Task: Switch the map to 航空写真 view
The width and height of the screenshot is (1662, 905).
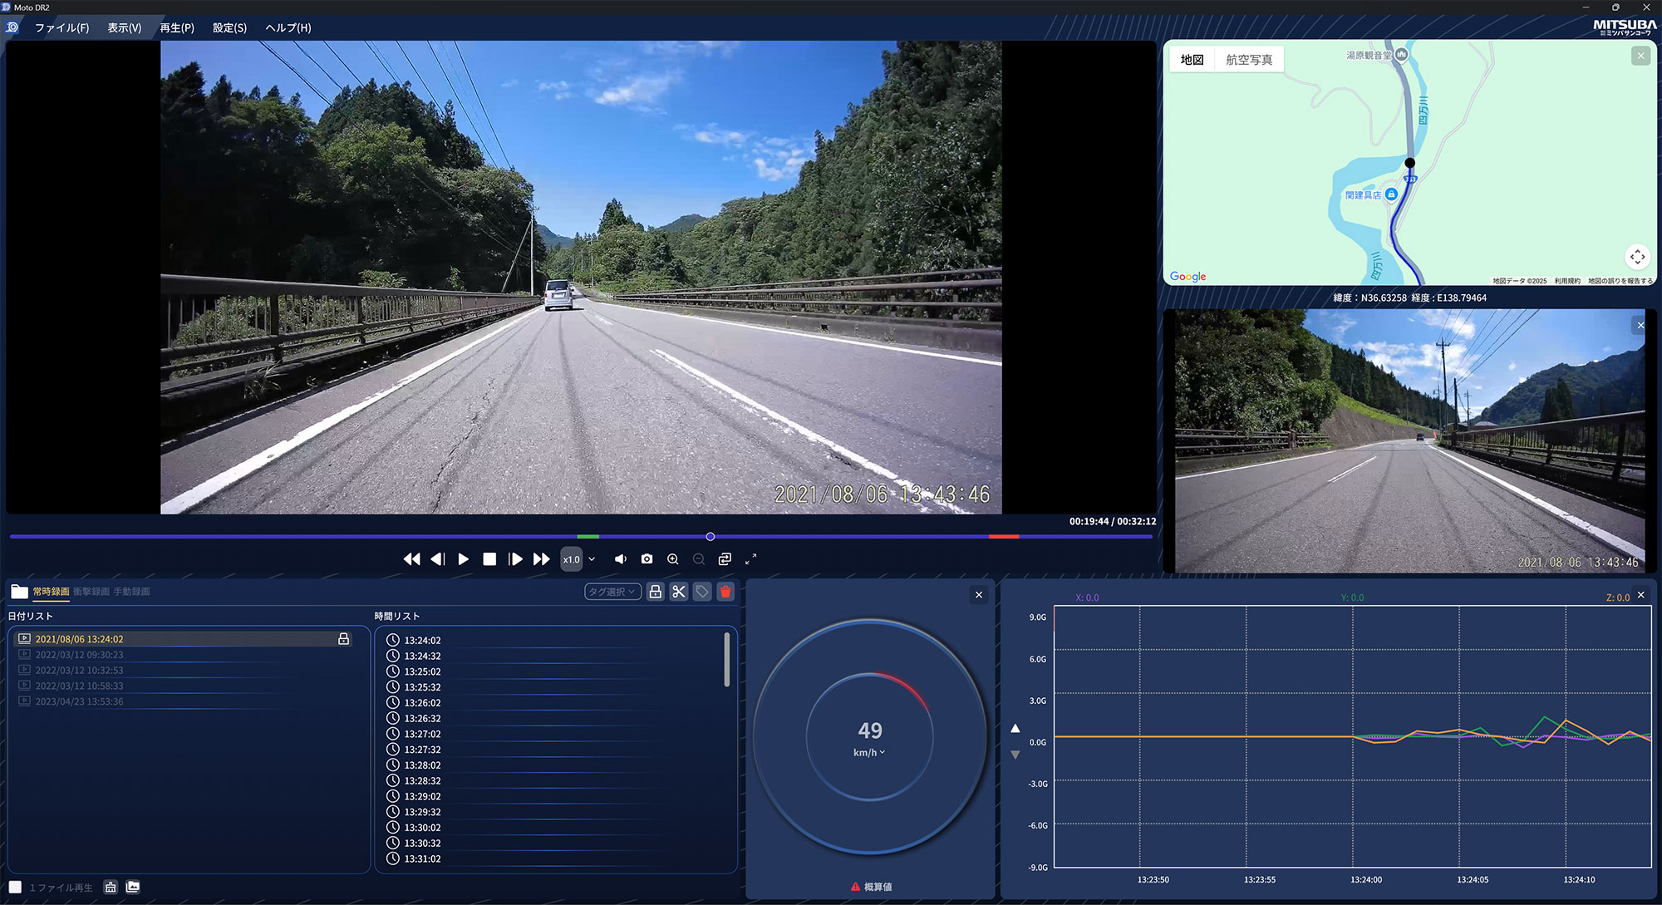Action: coord(1248,60)
